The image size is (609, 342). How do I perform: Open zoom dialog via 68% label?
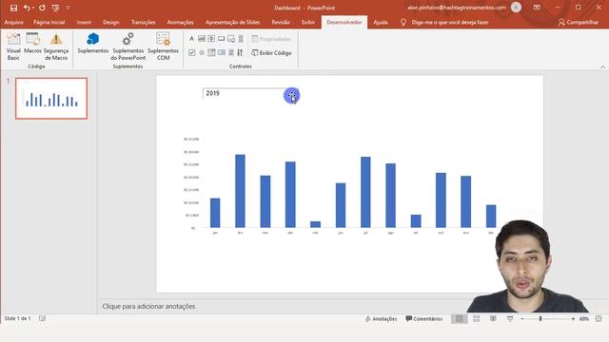coord(583,319)
